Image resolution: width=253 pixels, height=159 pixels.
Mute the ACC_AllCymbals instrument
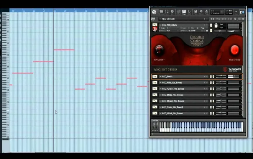pos(211,30)
